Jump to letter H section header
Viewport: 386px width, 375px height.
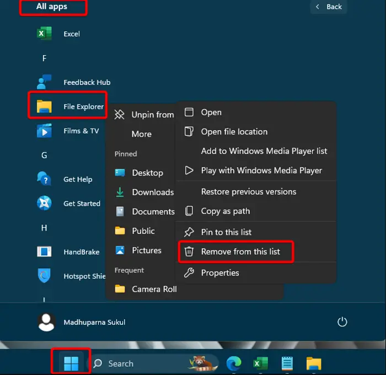(x=44, y=228)
